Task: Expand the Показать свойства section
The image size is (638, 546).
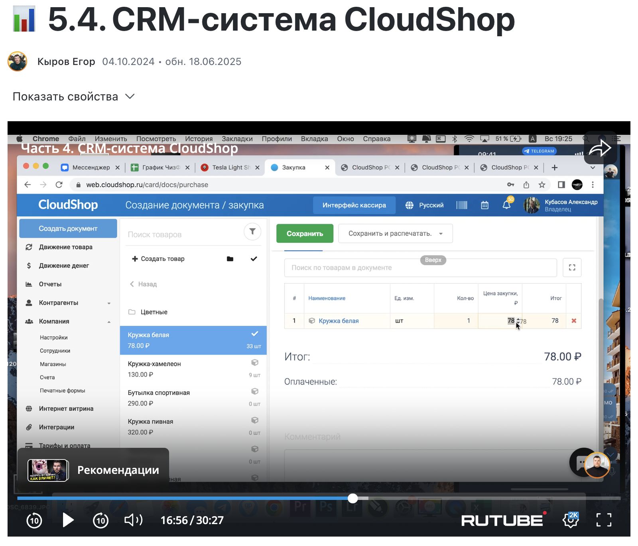Action: click(74, 97)
